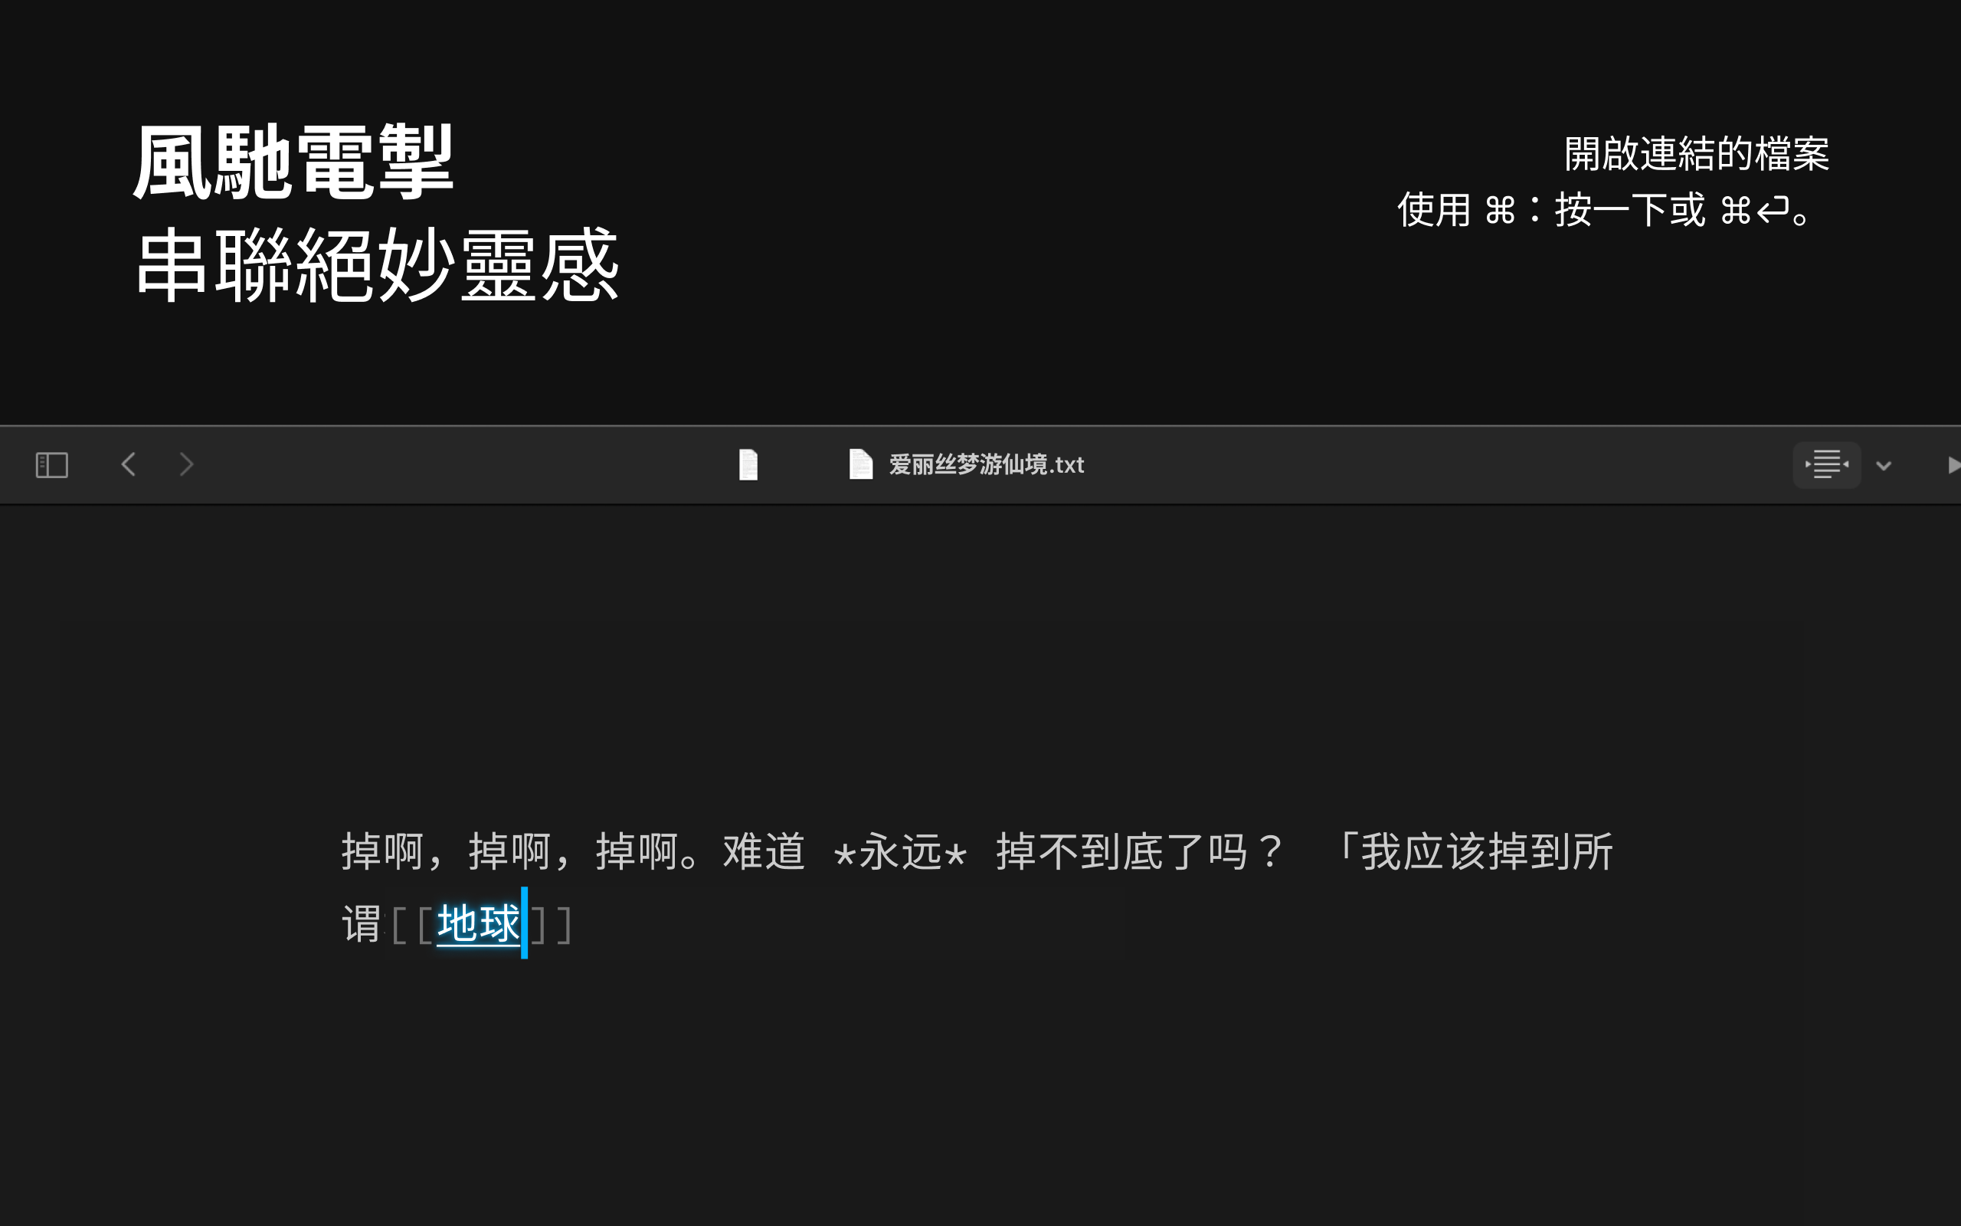Click the file icon beside 爱丽丝梦游仙境.txt

click(x=860, y=464)
